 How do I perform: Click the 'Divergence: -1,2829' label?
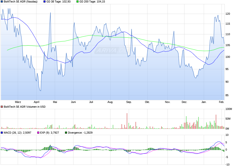coord(80,133)
